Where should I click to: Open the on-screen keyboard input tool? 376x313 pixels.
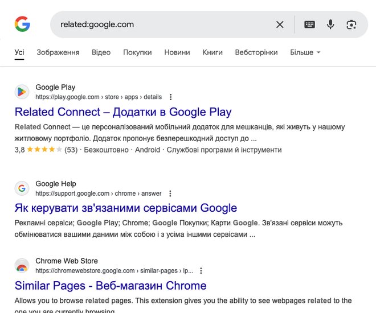[309, 24]
